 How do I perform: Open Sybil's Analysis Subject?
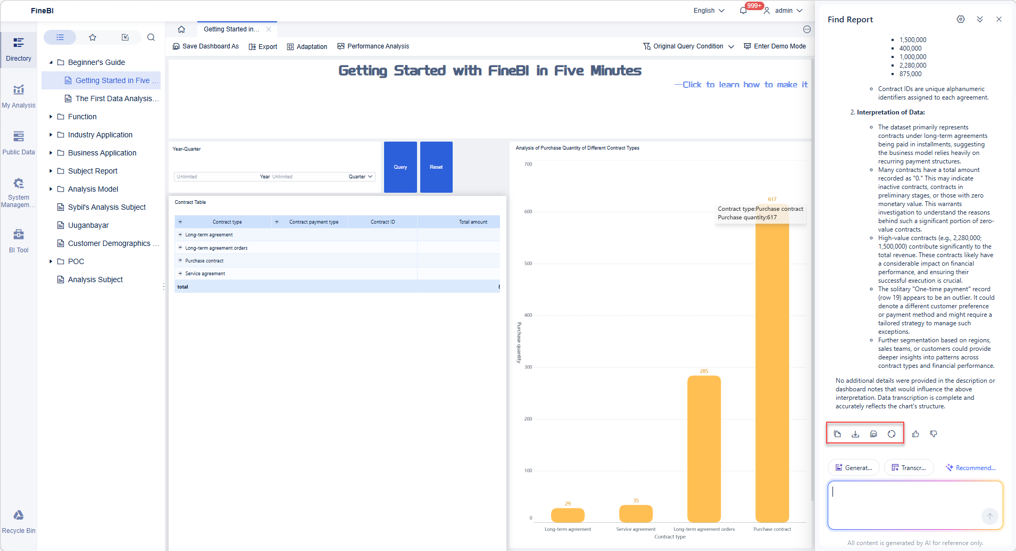(x=101, y=207)
